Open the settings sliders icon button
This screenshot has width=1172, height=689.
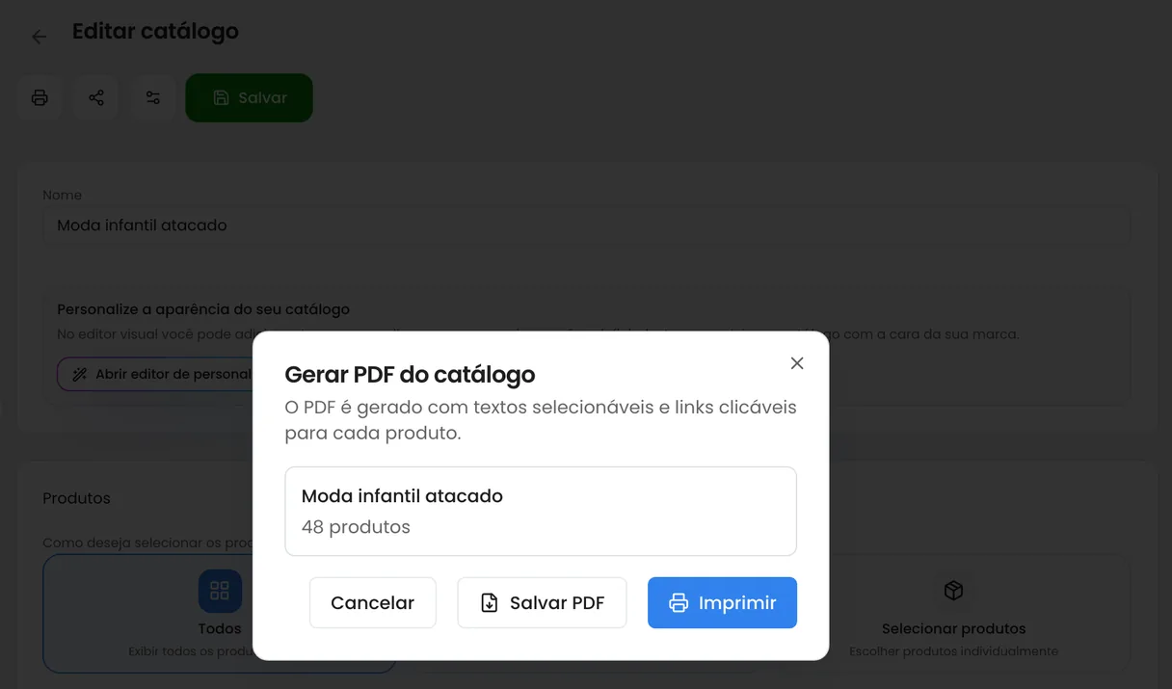tap(153, 97)
